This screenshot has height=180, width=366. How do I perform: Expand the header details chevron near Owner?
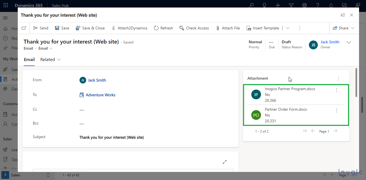click(x=349, y=42)
